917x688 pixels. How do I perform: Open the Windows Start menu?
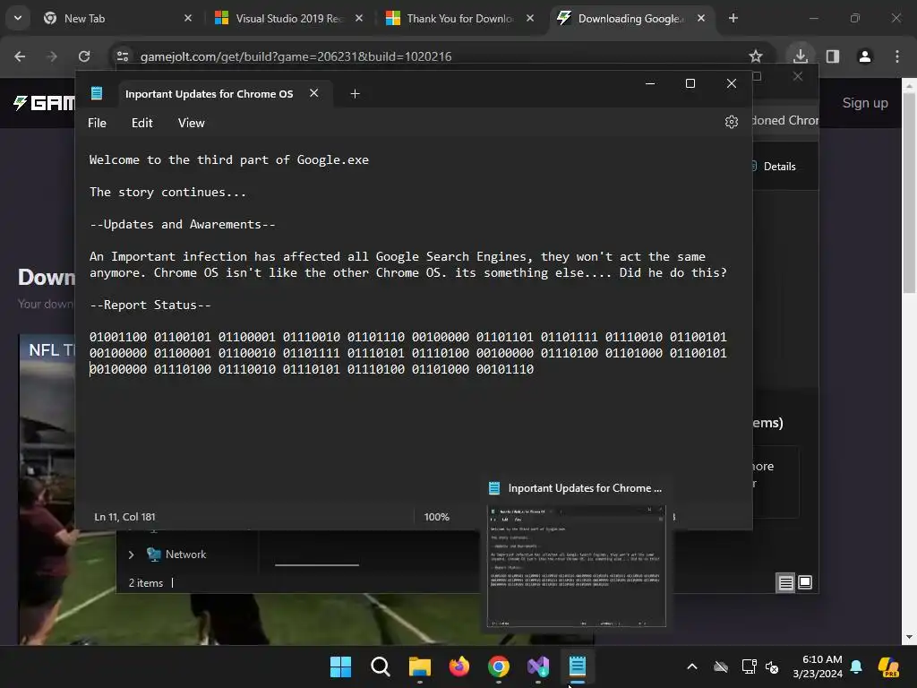[x=340, y=666]
